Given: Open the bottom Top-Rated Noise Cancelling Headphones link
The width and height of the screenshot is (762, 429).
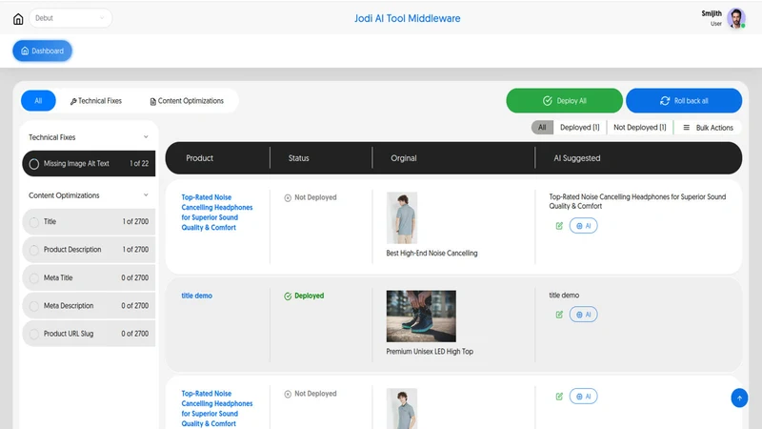Looking at the screenshot, I should point(217,408).
